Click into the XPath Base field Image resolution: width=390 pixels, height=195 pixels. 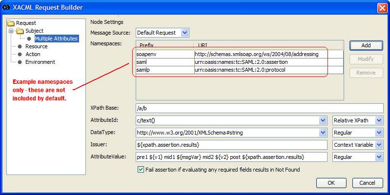(260, 108)
